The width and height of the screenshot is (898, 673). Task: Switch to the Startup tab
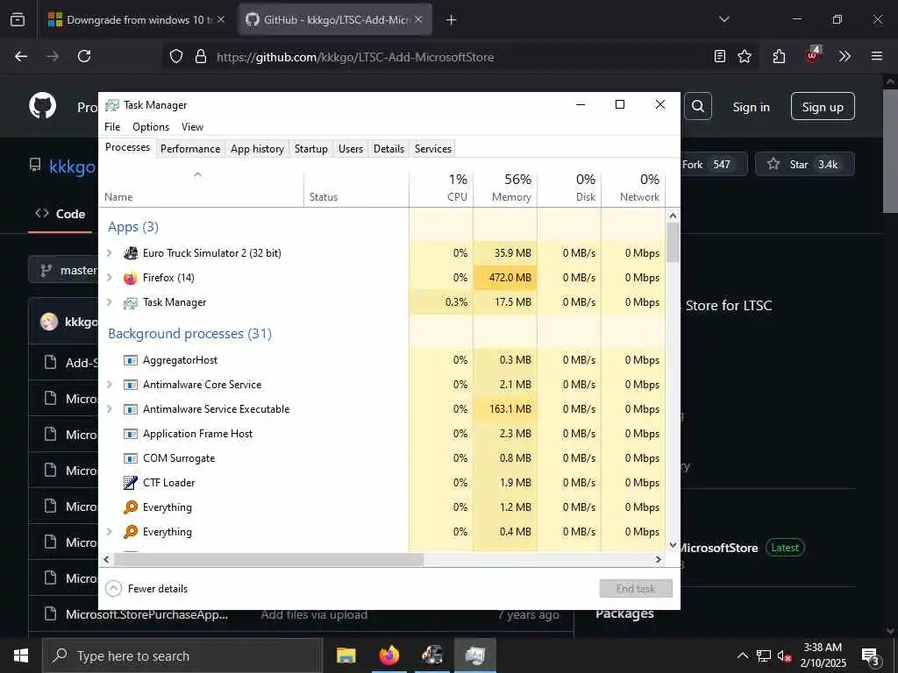(311, 149)
